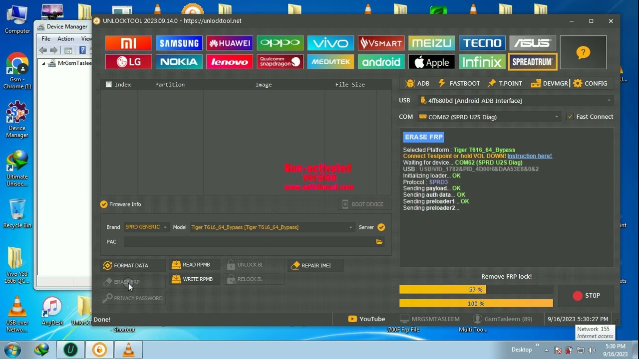The width and height of the screenshot is (639, 359).
Task: Click the Partition column header
Action: click(170, 85)
